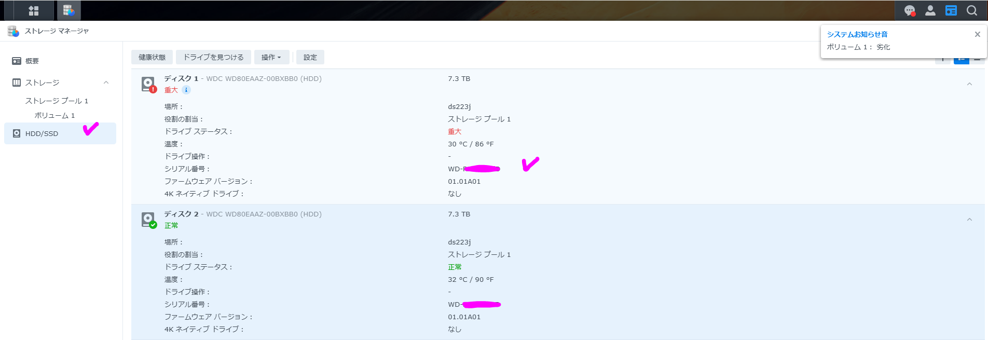The image size is (988, 340).
Task: Open the widgets panel icon
Action: [951, 10]
